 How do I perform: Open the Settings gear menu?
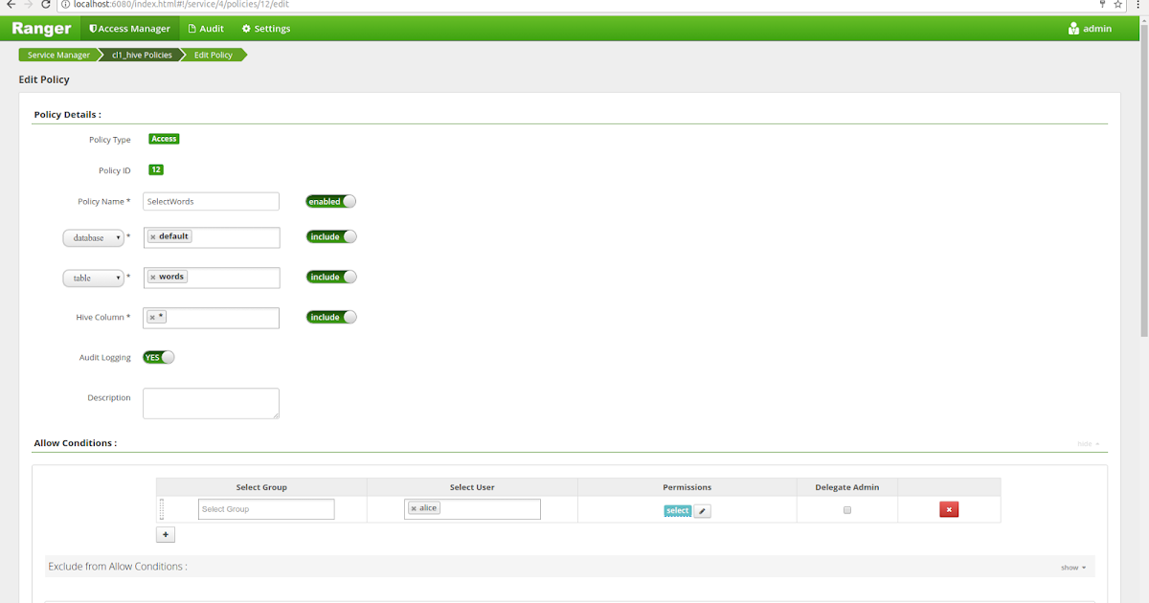tap(265, 28)
